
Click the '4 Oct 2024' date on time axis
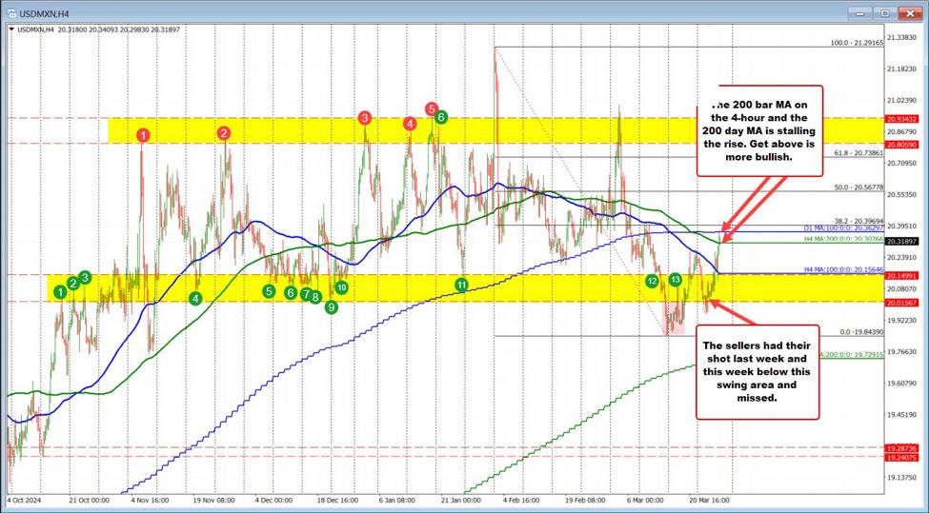click(25, 499)
